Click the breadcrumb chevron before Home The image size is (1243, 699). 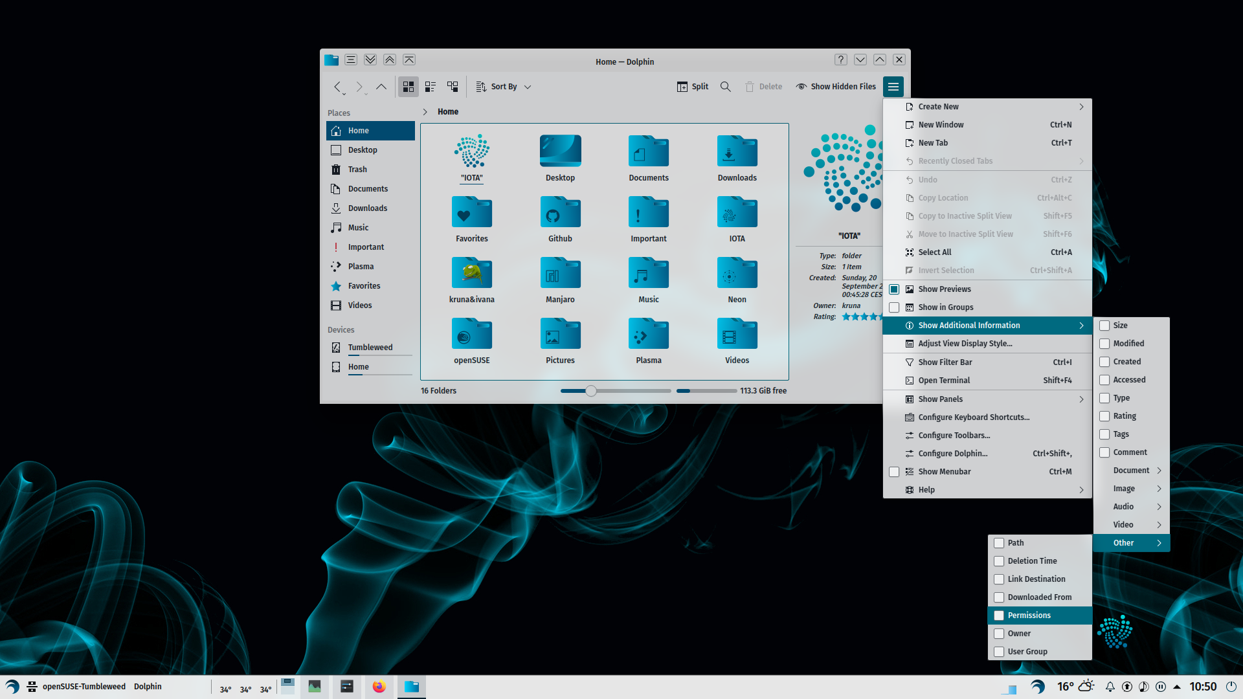pos(425,112)
